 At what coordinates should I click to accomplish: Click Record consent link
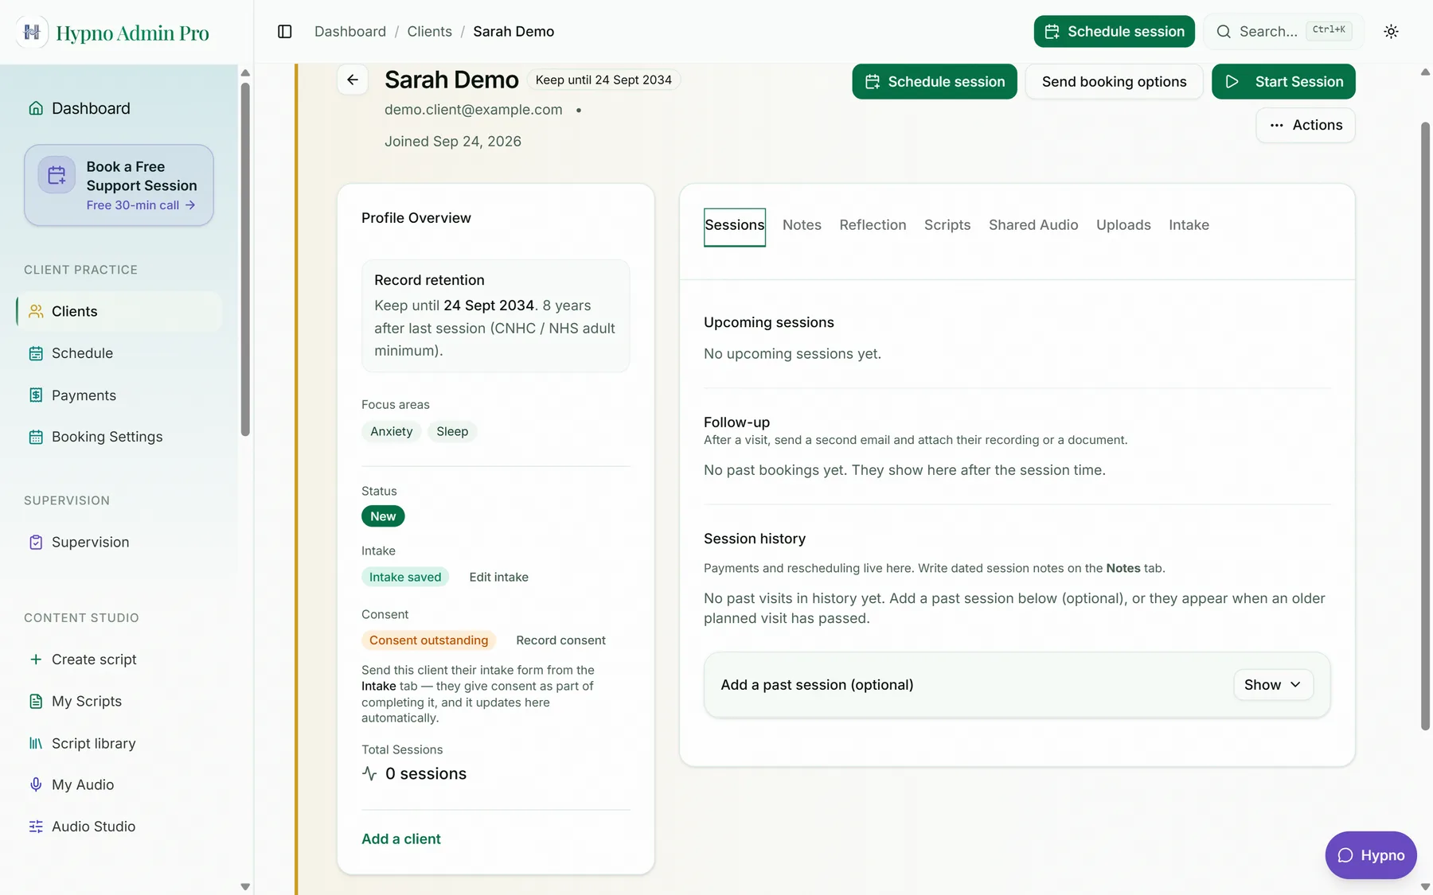click(x=560, y=640)
